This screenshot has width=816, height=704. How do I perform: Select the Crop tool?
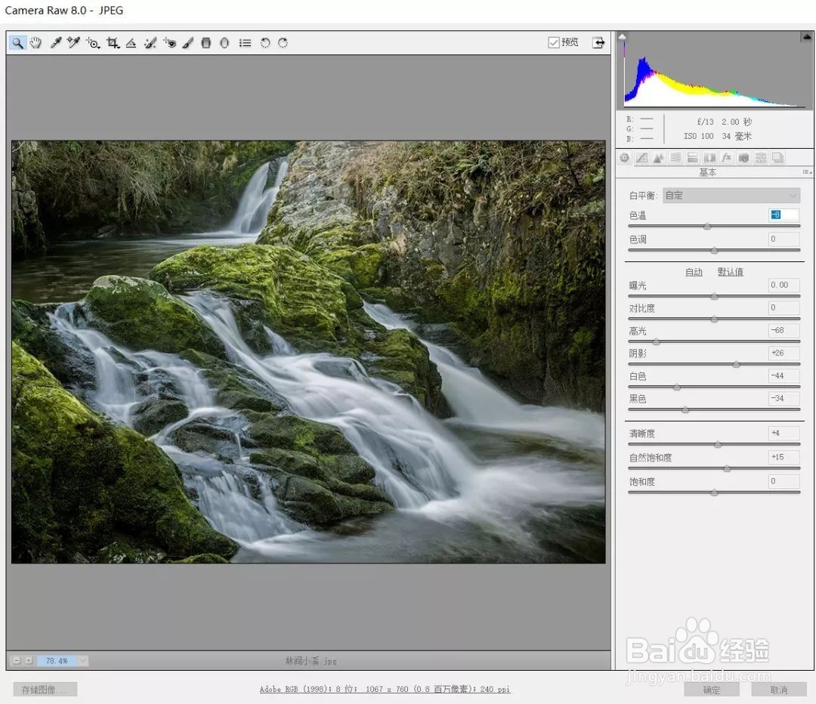pyautogui.click(x=113, y=42)
